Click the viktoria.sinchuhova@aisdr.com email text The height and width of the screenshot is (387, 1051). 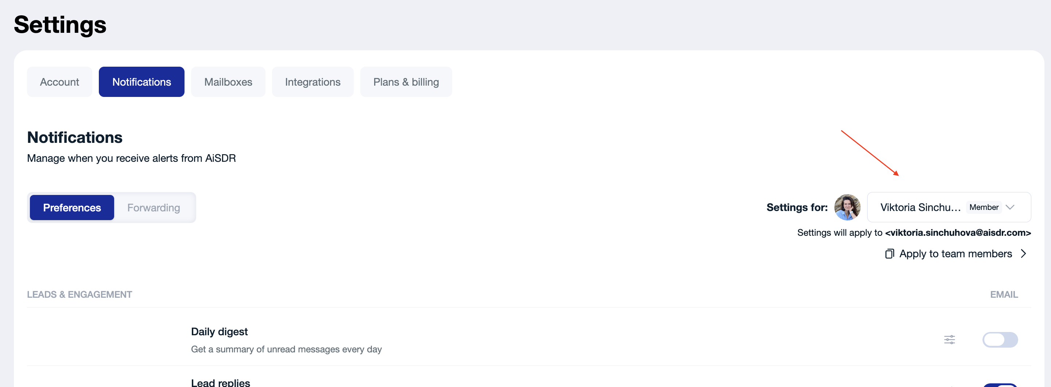(958, 232)
